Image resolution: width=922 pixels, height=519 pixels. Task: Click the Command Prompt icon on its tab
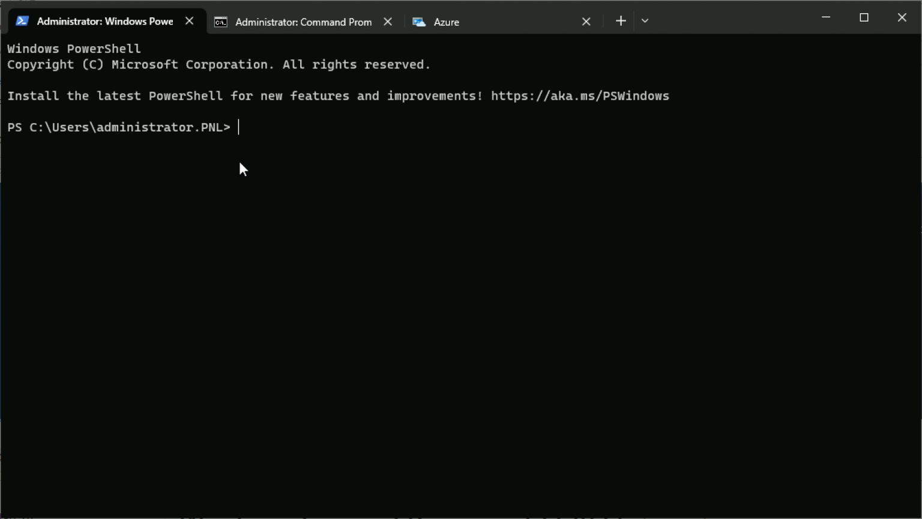[220, 22]
